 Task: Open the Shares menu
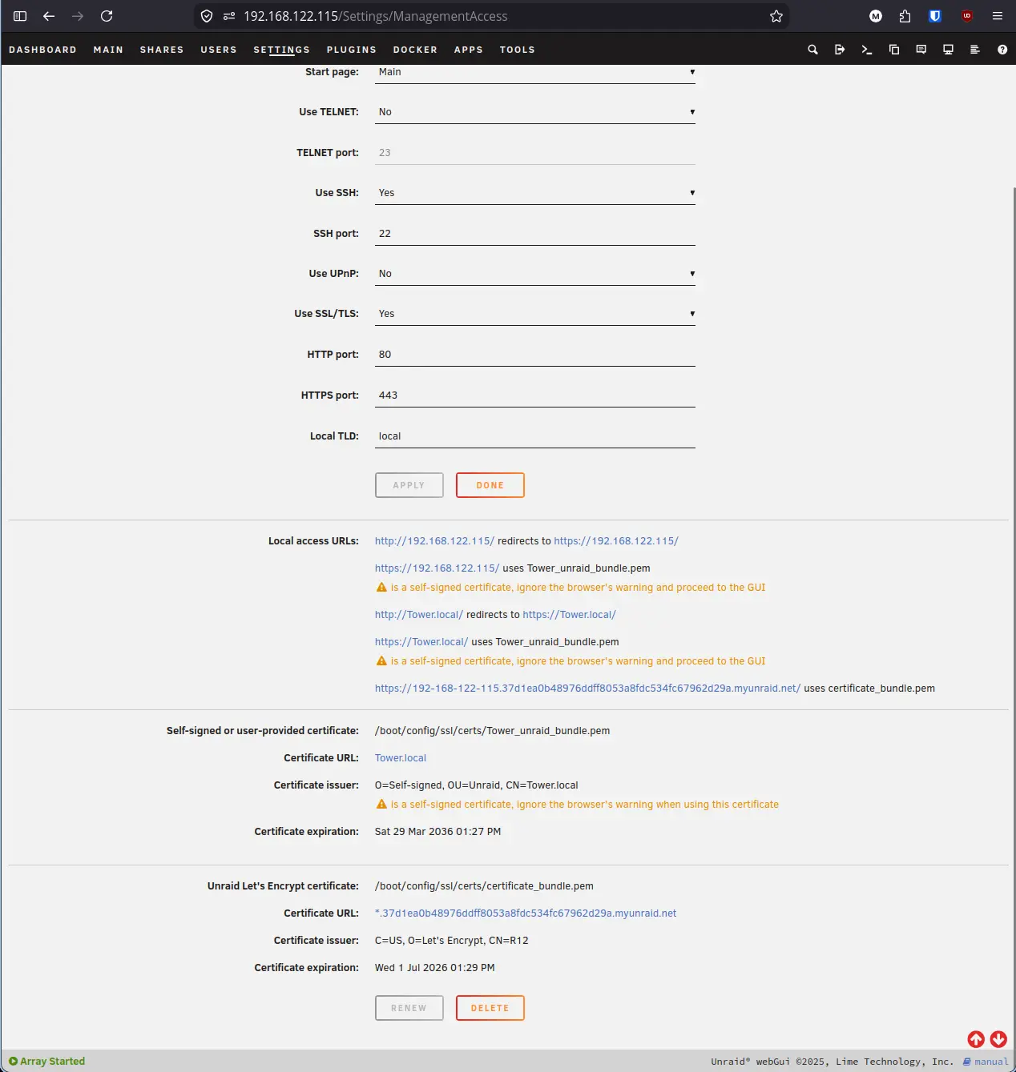click(162, 50)
